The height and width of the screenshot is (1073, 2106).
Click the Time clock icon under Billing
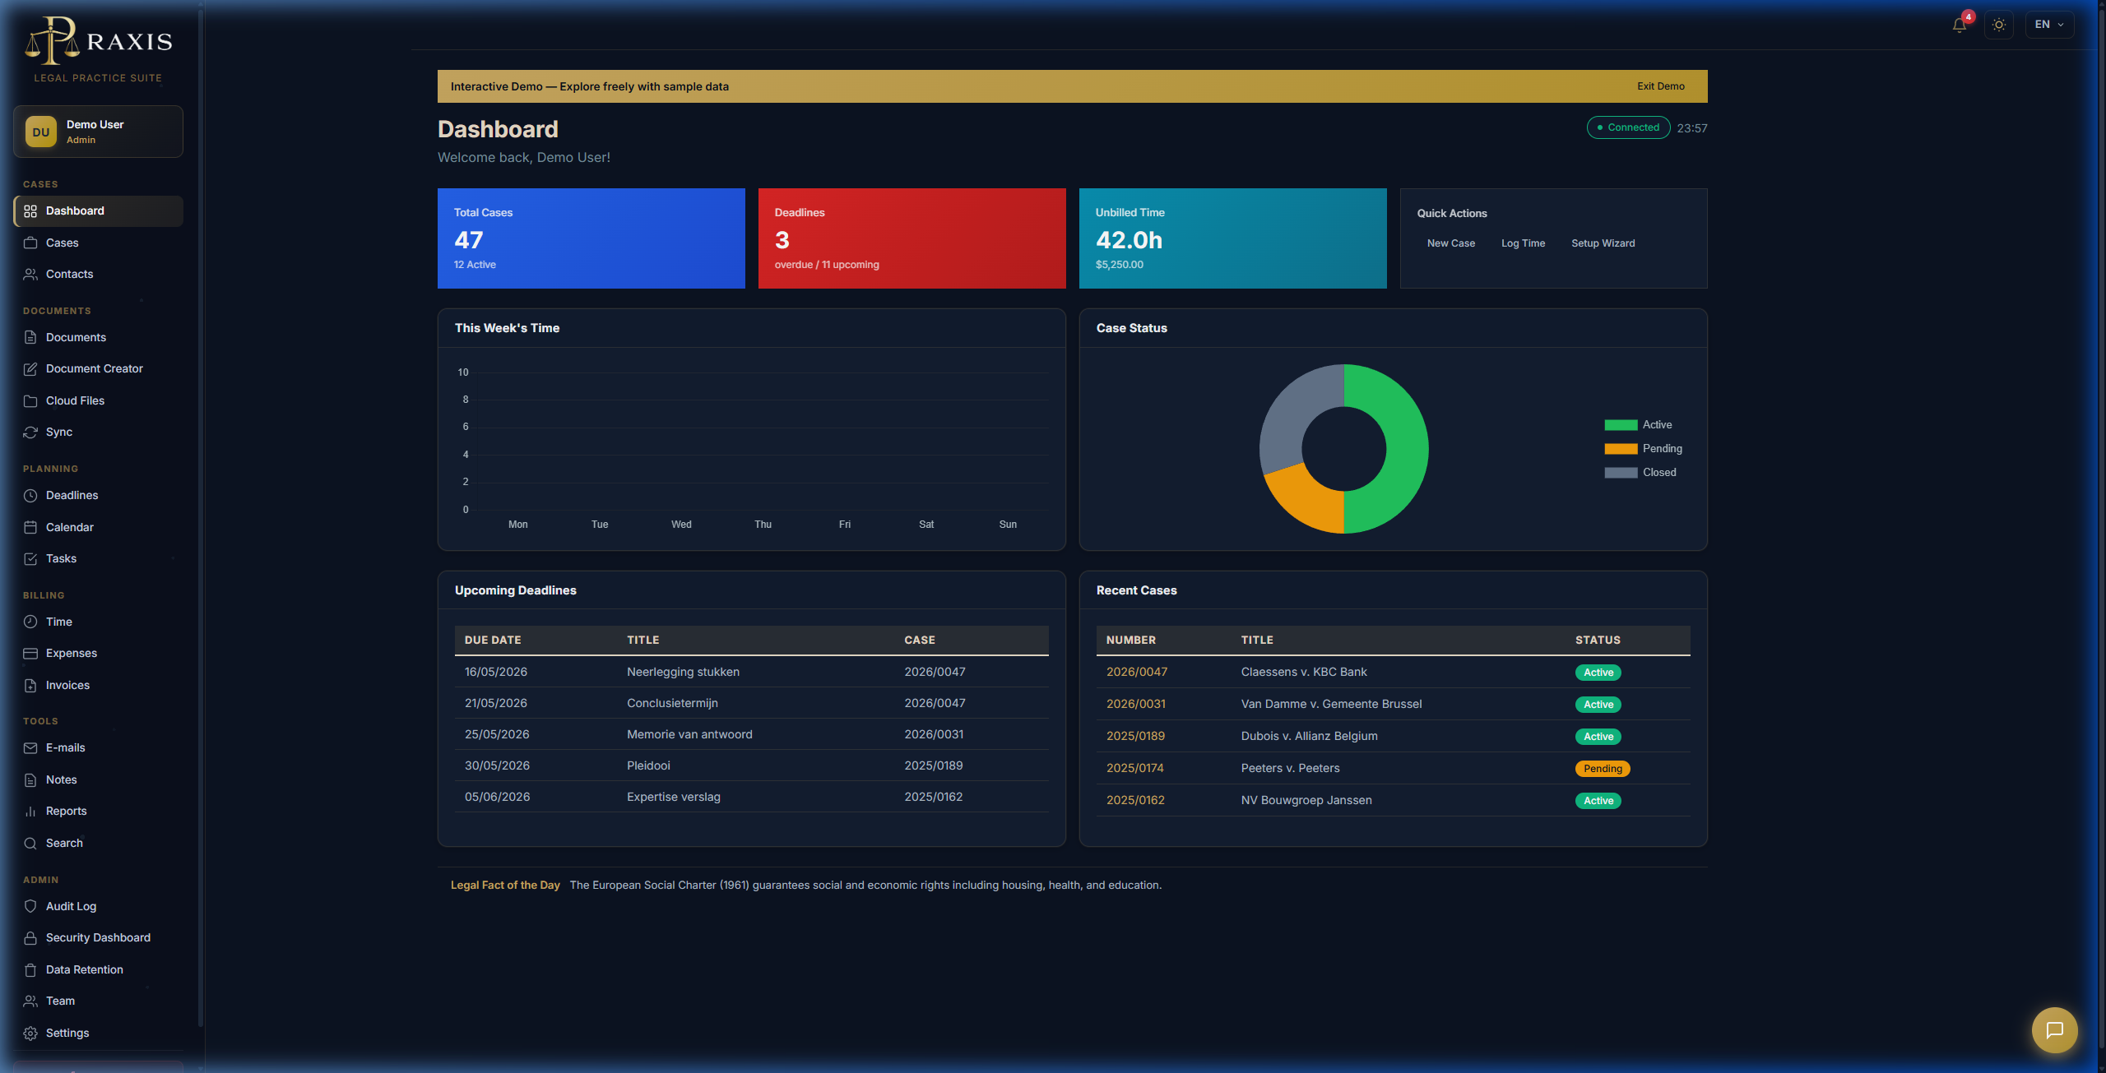click(30, 622)
